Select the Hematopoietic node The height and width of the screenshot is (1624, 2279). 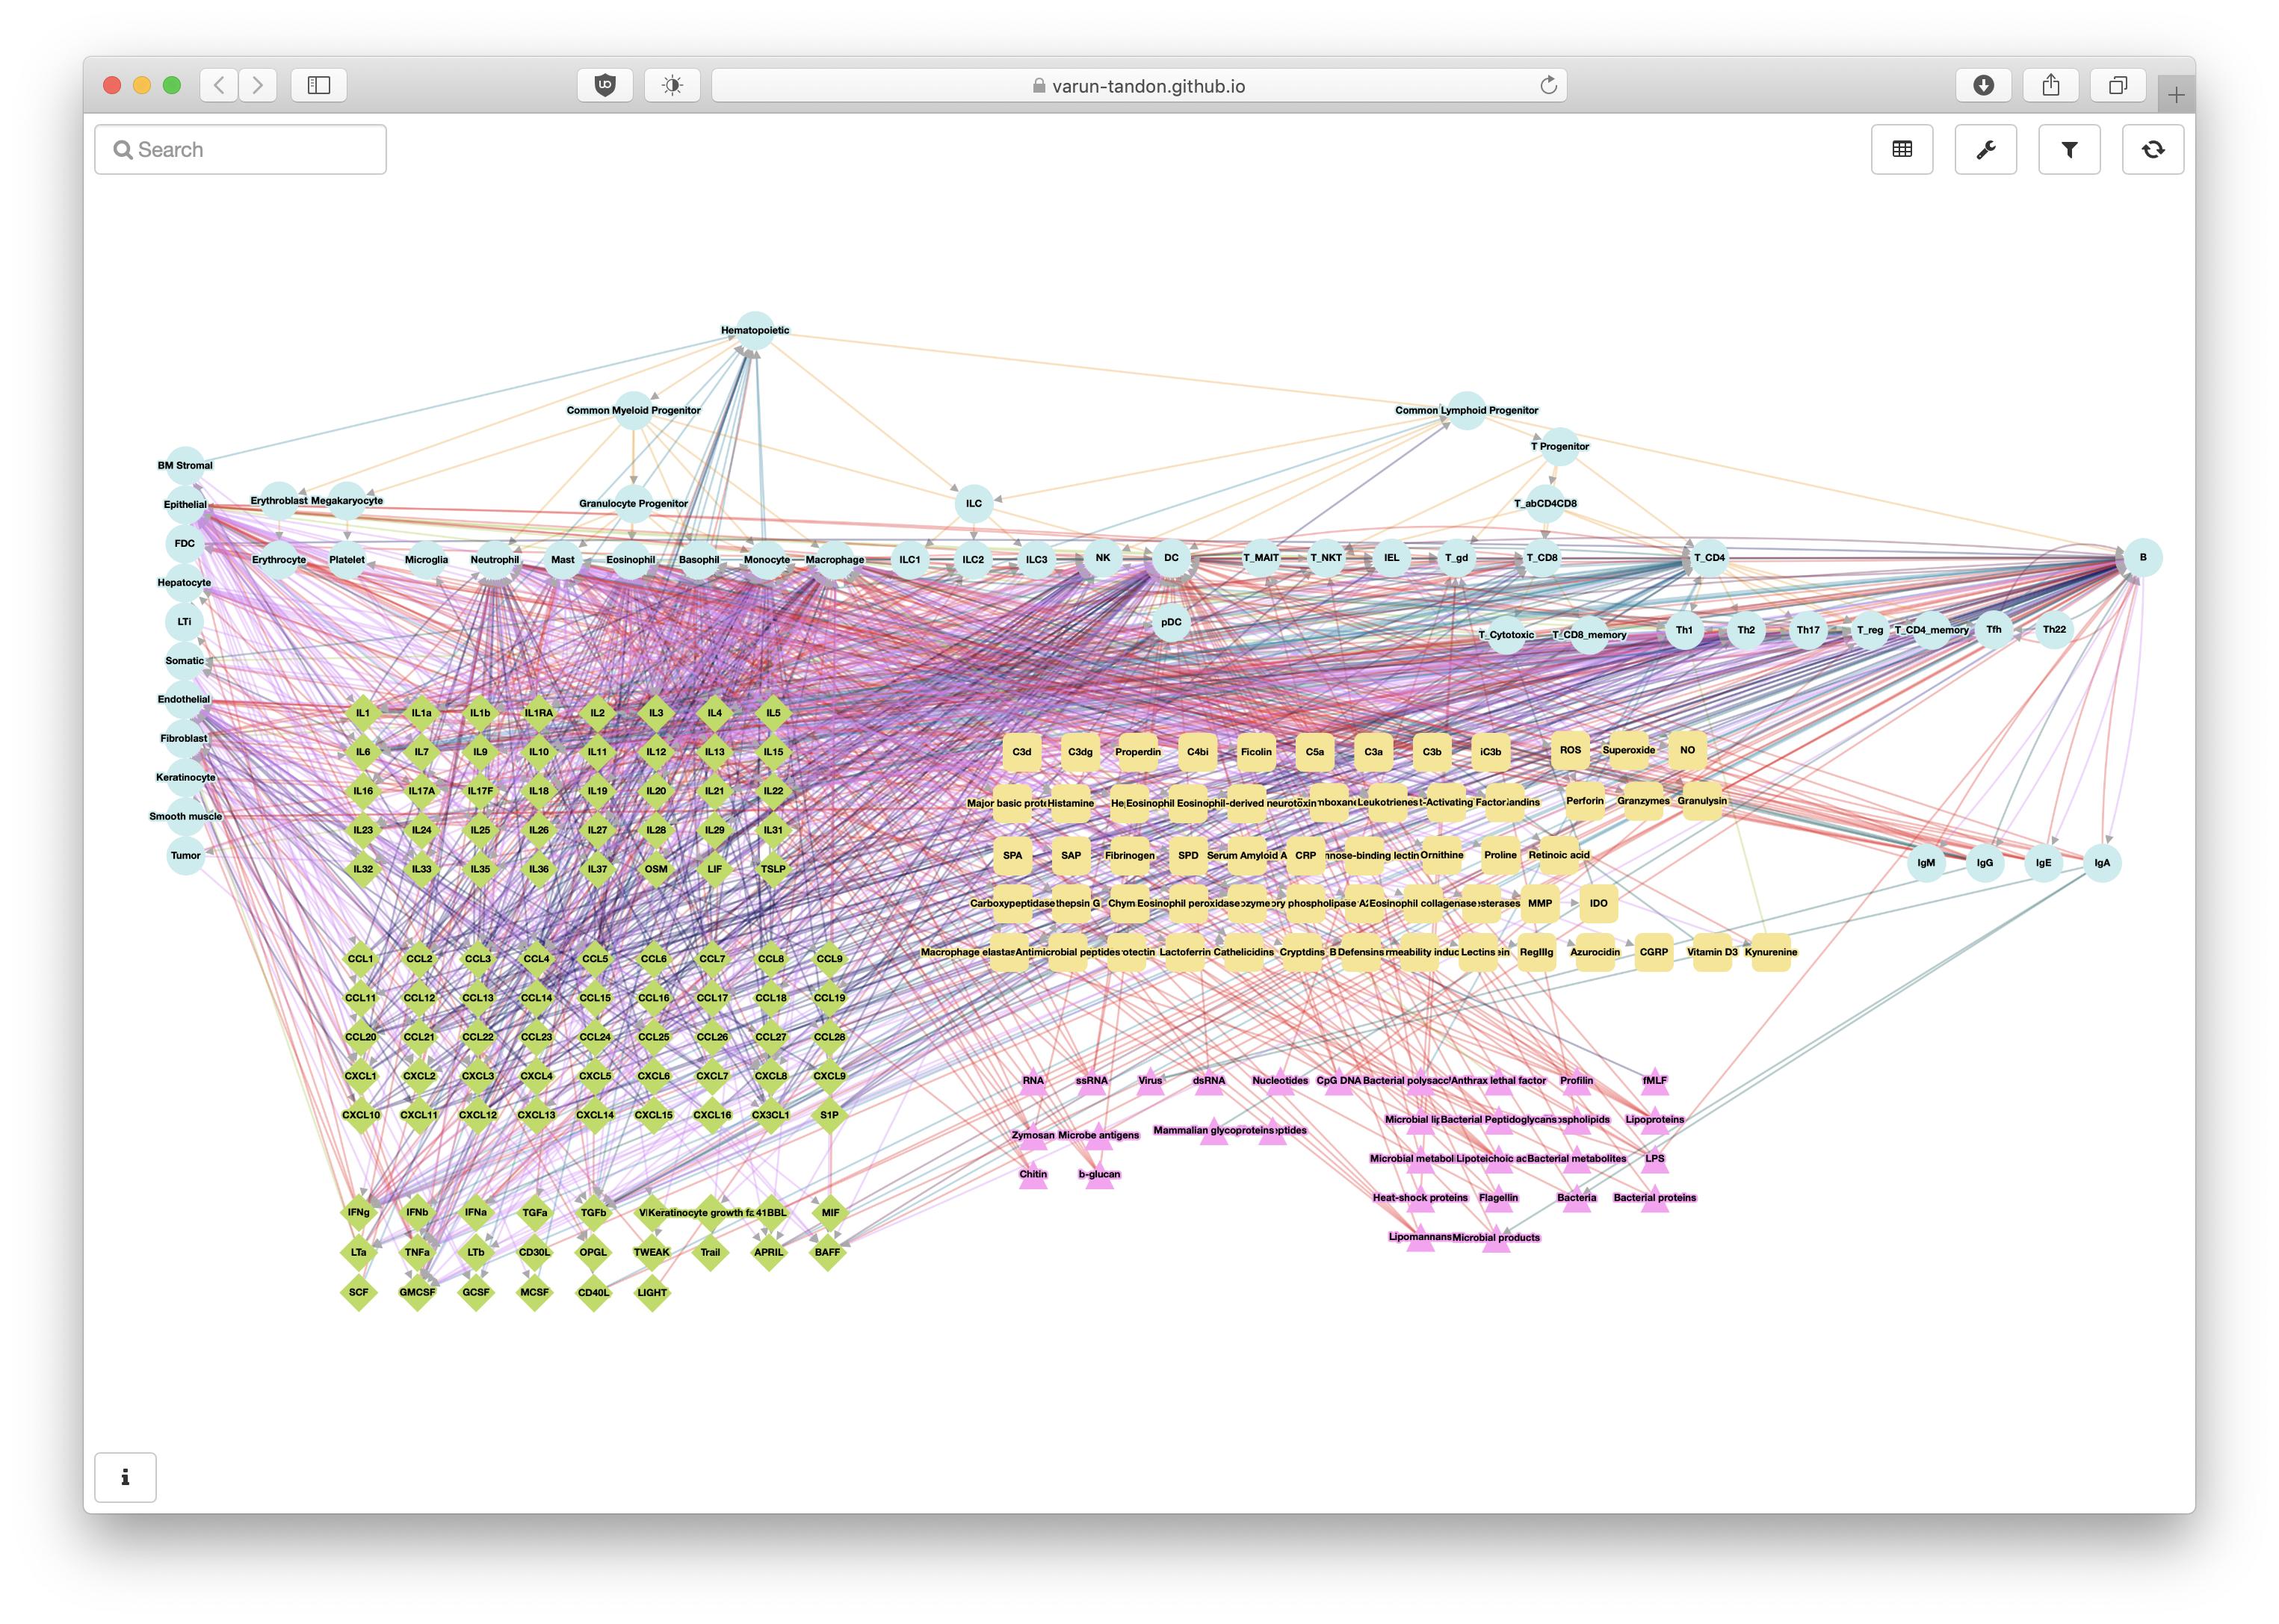(755, 330)
